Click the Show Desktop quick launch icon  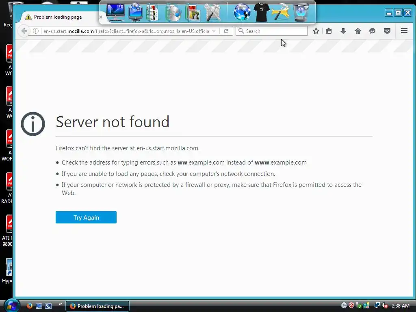[39, 306]
